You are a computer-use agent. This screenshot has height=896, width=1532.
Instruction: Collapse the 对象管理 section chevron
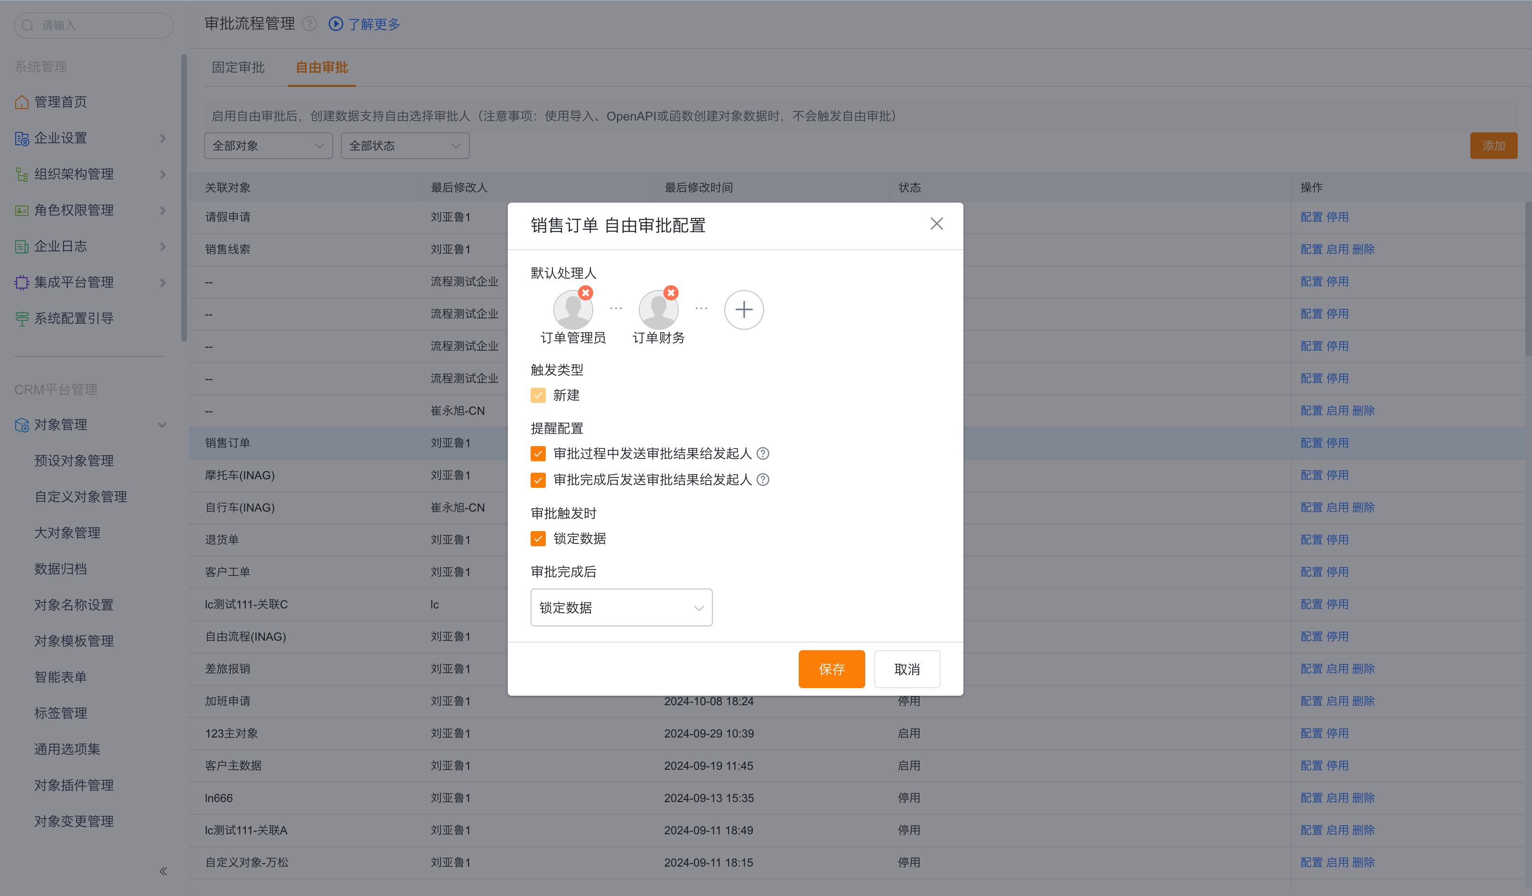click(162, 425)
